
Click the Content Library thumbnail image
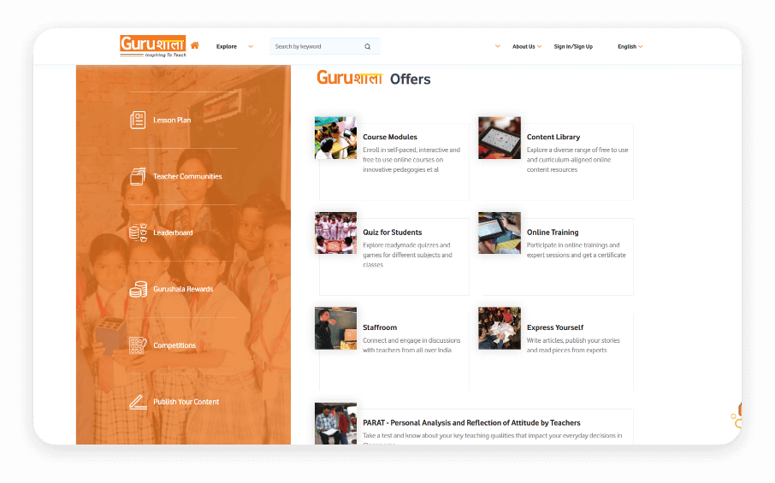500,138
